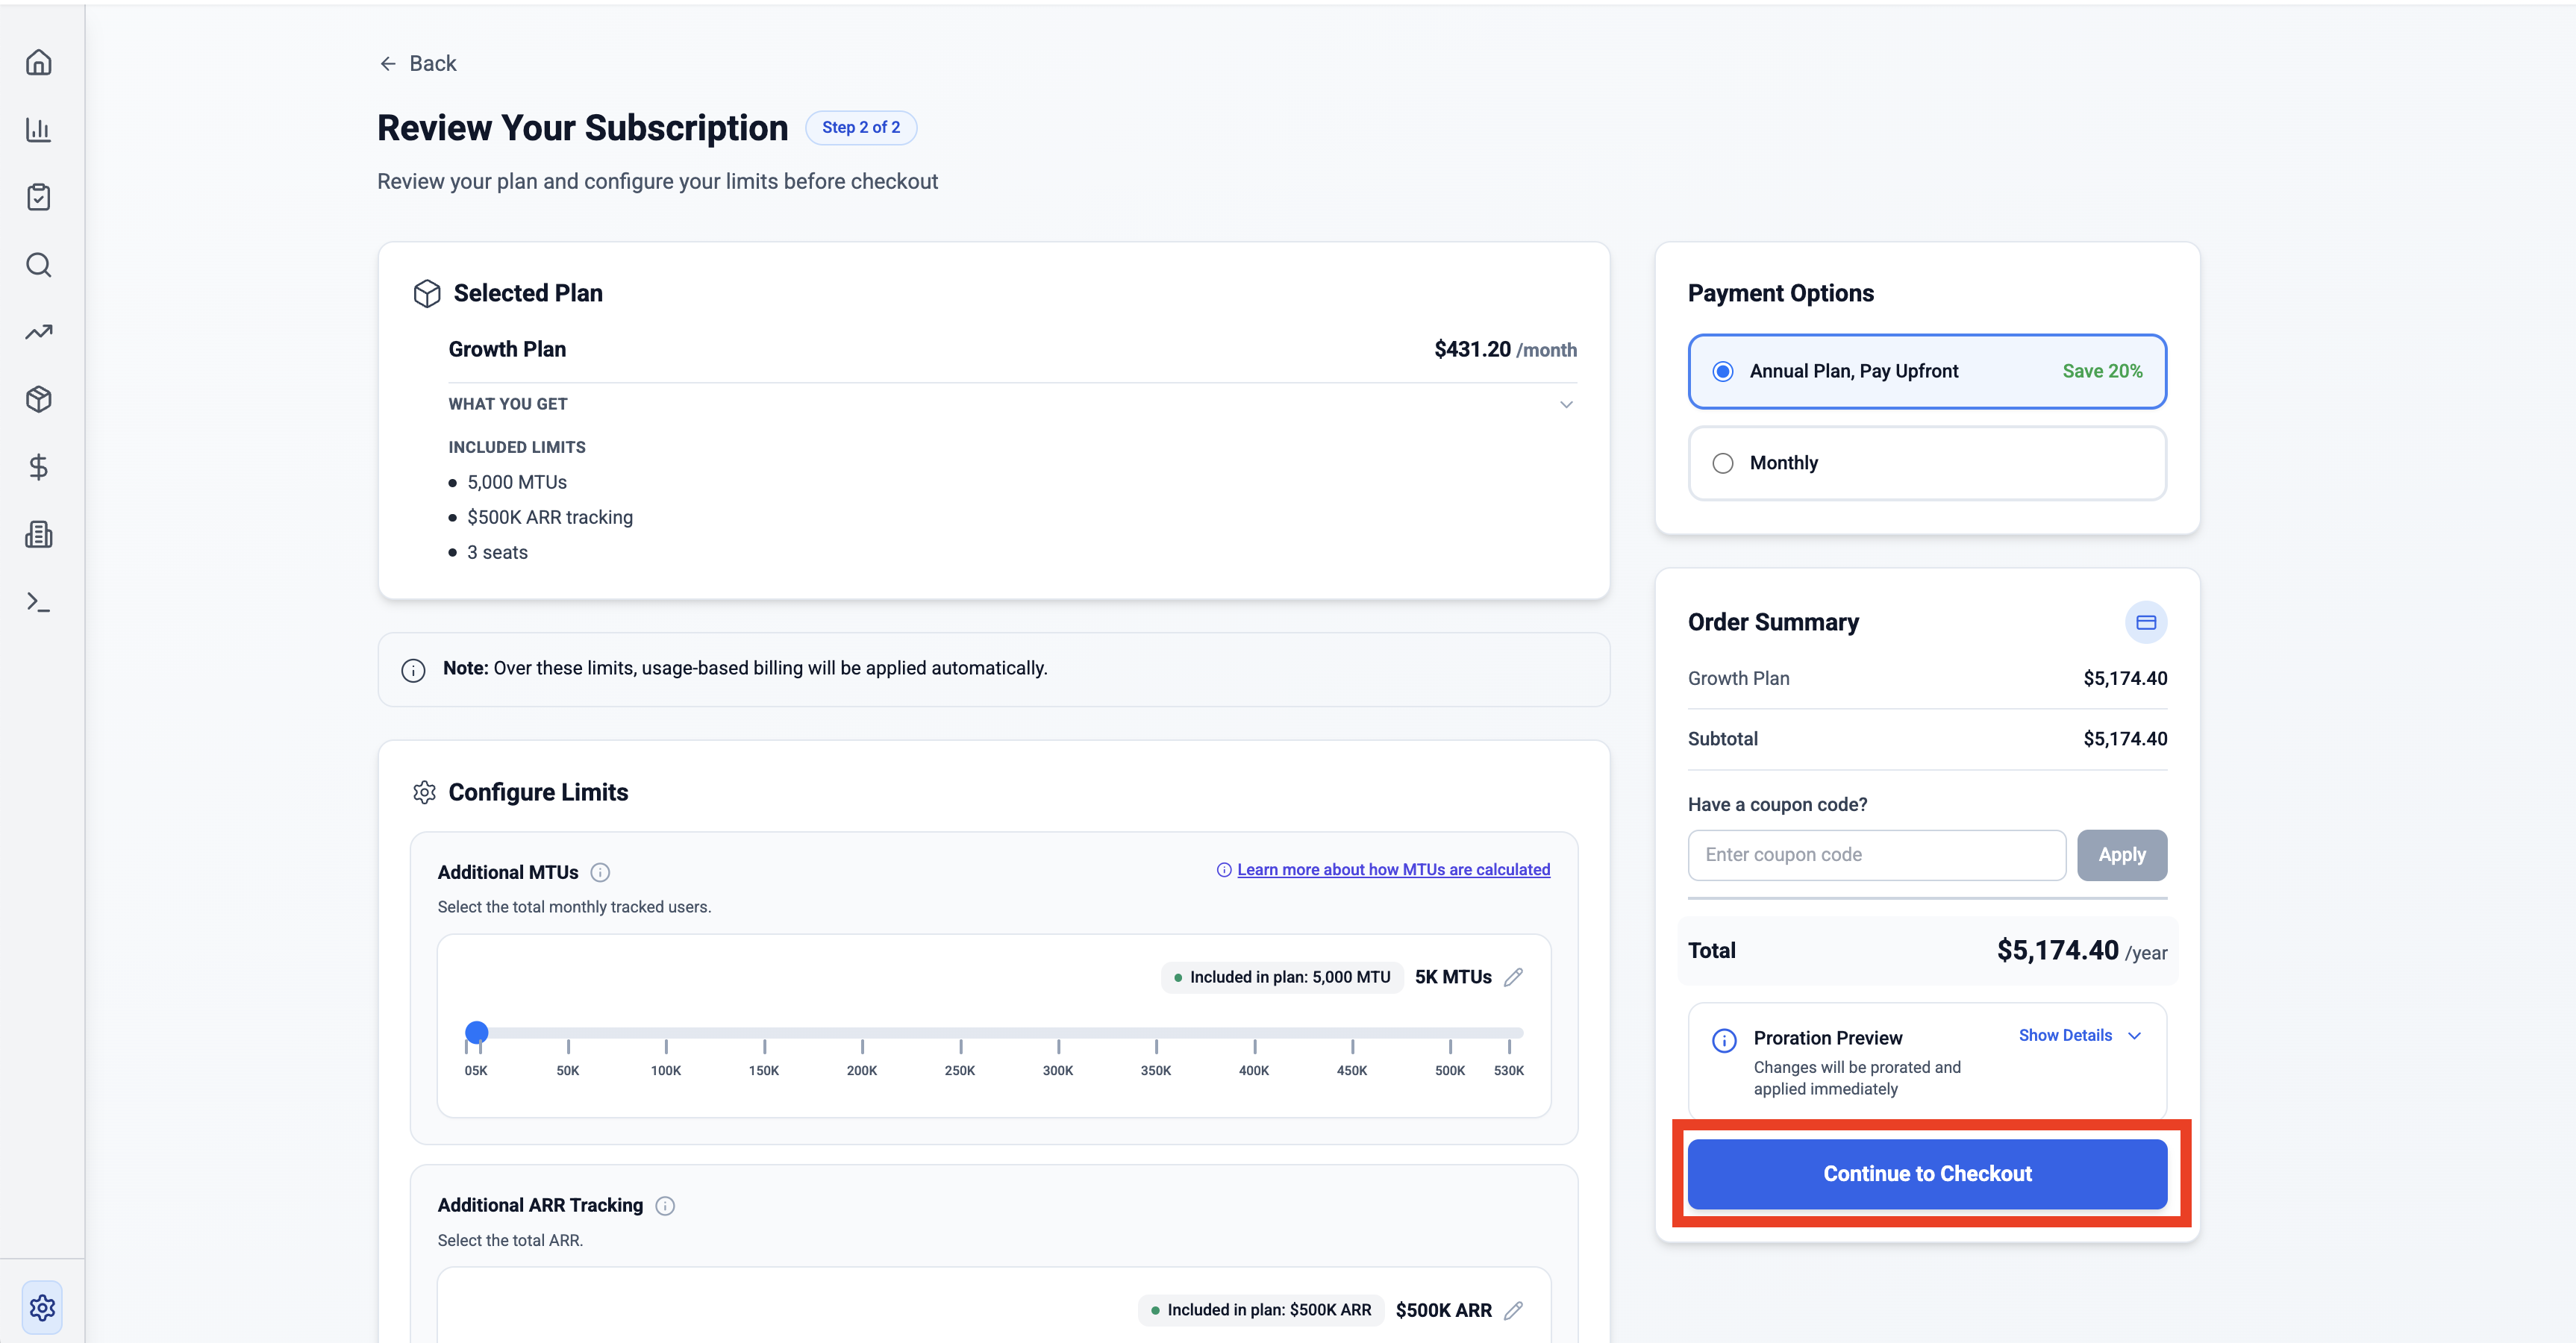Image resolution: width=2576 pixels, height=1343 pixels.
Task: Edit the 5K MTUs value pencil
Action: click(1514, 977)
